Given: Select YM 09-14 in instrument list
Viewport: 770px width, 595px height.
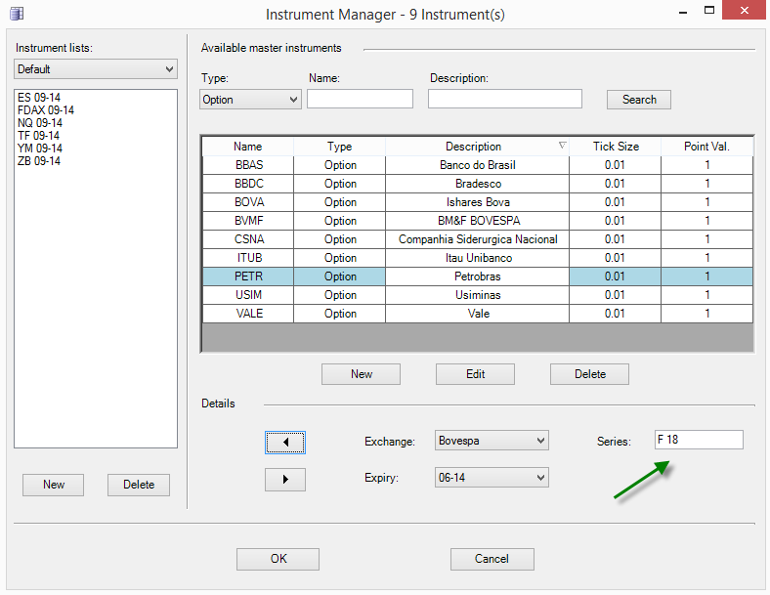Looking at the screenshot, I should coord(40,149).
